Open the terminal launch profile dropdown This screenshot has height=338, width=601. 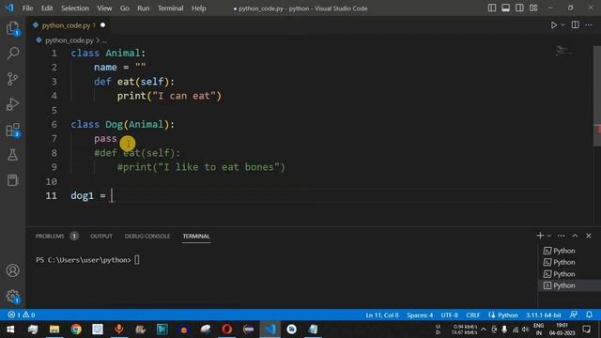click(x=548, y=236)
